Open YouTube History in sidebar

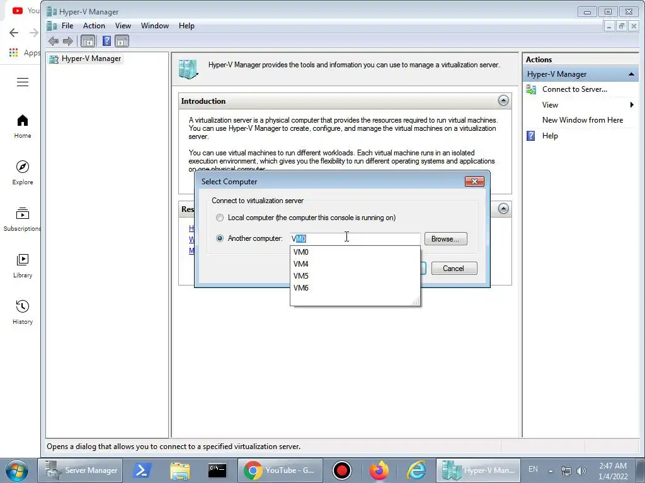coord(23,312)
